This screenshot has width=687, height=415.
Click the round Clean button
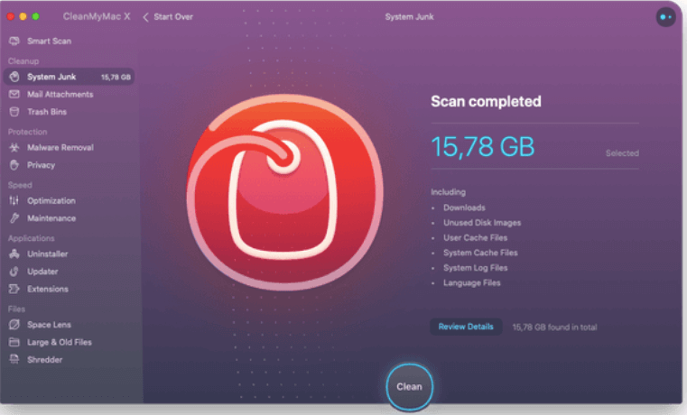[x=409, y=387]
